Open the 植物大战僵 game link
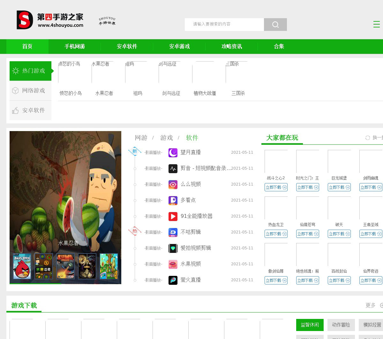Viewport: 383px width, 339px height. pyautogui.click(x=205, y=93)
